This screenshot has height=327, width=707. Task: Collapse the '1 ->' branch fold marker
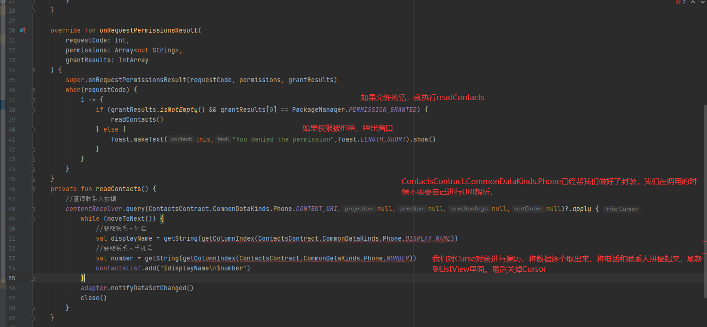(x=33, y=100)
